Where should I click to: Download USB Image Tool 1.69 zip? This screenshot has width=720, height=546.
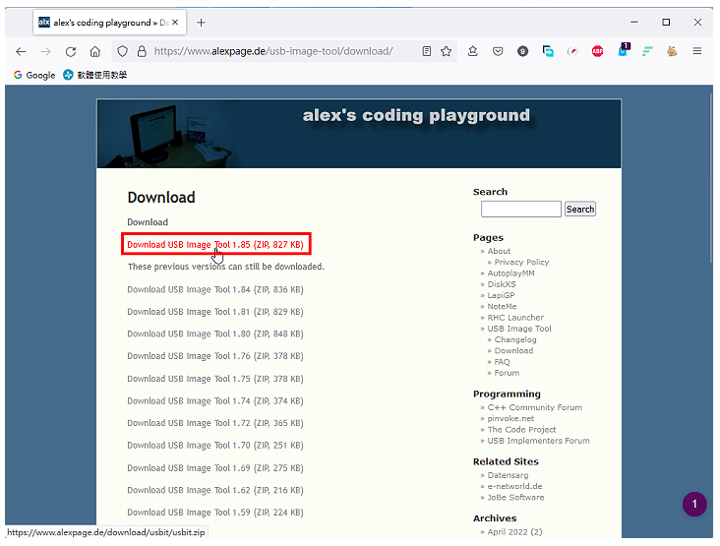[x=215, y=468]
